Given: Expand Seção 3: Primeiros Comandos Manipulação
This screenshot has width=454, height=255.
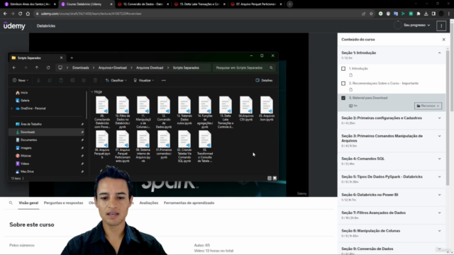Looking at the screenshot, I should point(439,136).
